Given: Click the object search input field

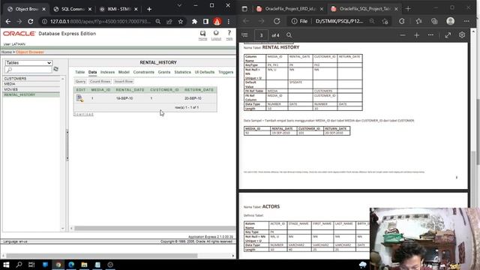Looking at the screenshot, I should click(28, 70).
